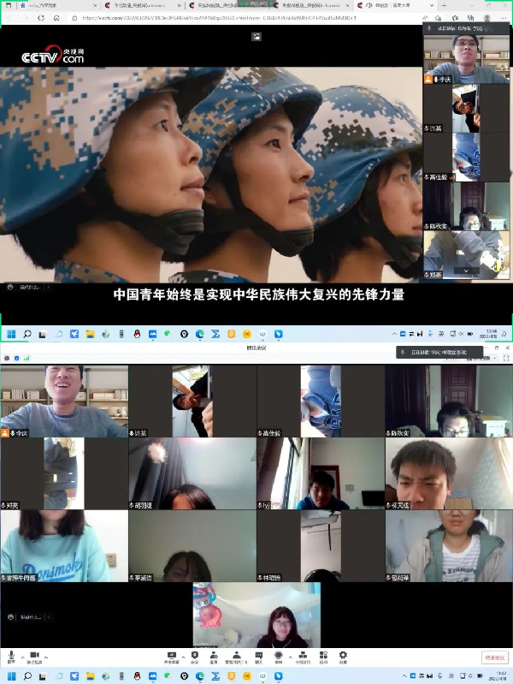
Task: Open Edge settings three-dot menu
Action: coord(504,18)
